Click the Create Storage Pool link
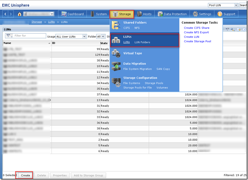The width and height of the screenshot is (248, 180). 197,41
